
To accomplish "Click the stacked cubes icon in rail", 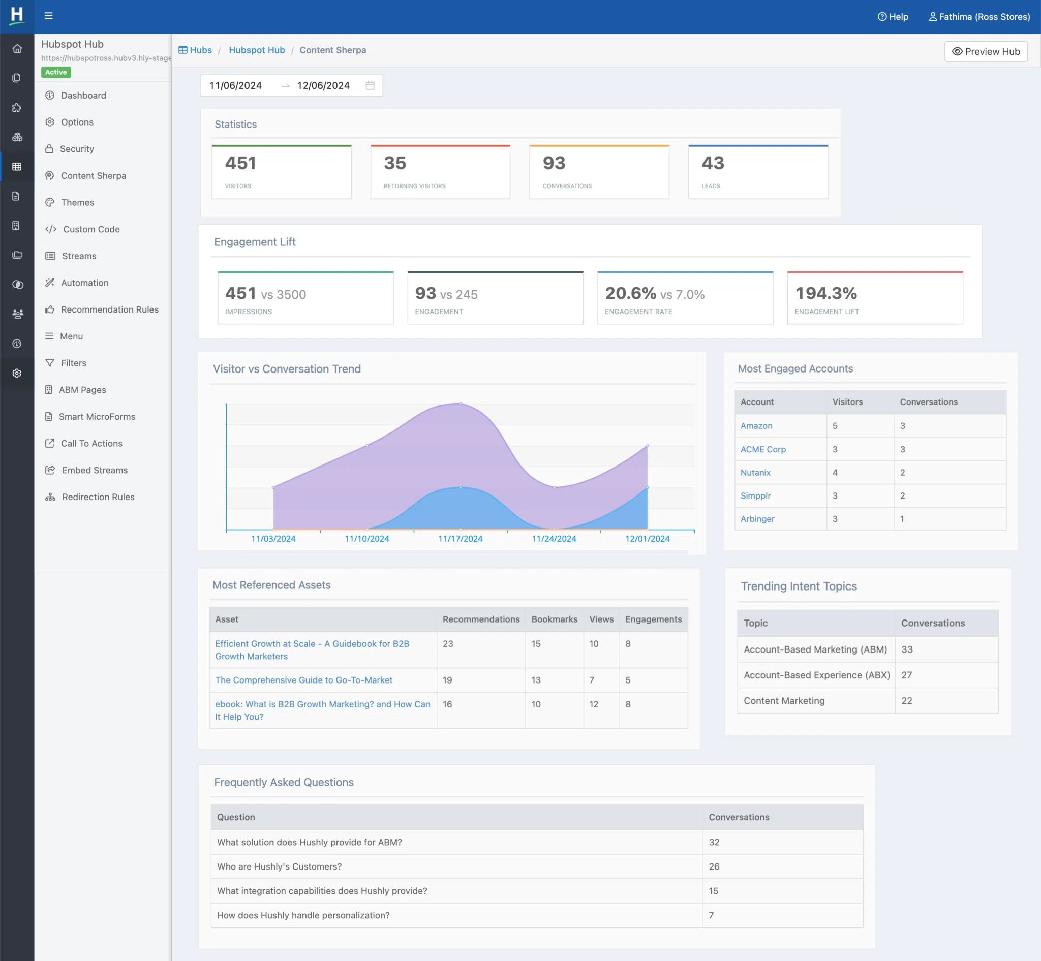I will (17, 137).
